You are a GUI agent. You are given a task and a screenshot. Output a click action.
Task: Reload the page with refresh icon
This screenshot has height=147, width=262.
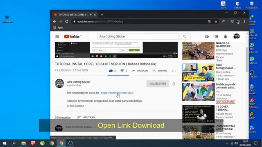coord(67,22)
